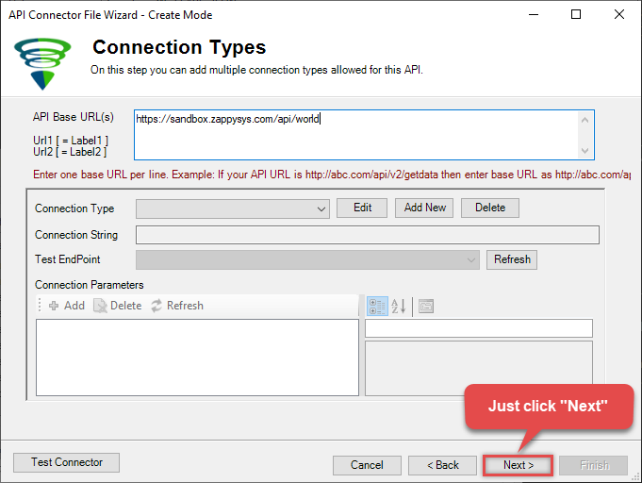Proceed with the Next button
The image size is (642, 483).
tap(518, 465)
